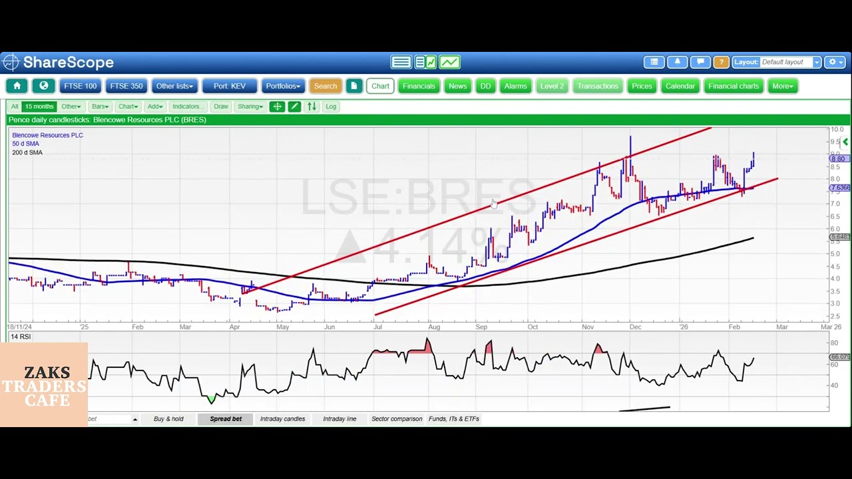Open the Indicators dialog
The width and height of the screenshot is (852, 479).
[188, 106]
